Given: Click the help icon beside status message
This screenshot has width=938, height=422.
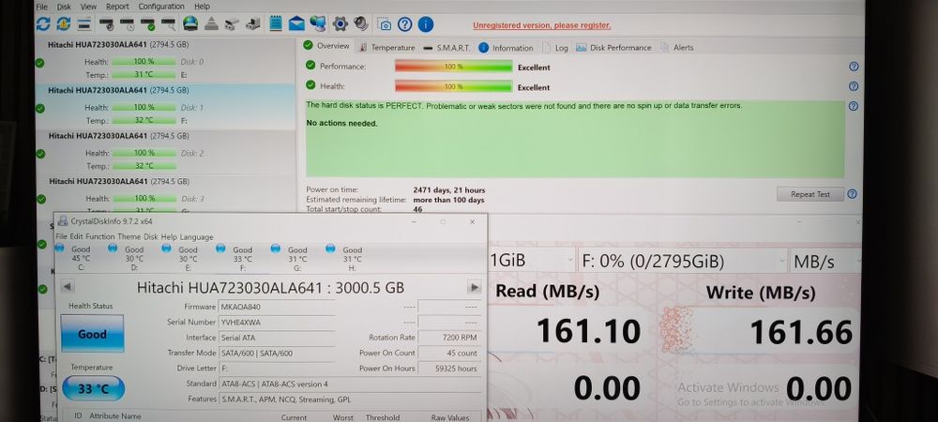Looking at the screenshot, I should pyautogui.click(x=854, y=106).
